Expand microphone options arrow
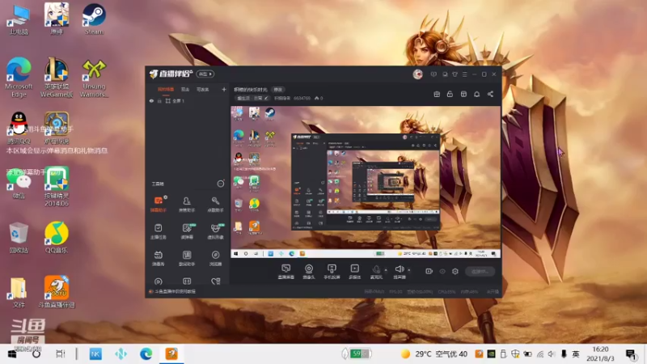Viewport: 647px width, 364px height. pos(386,270)
